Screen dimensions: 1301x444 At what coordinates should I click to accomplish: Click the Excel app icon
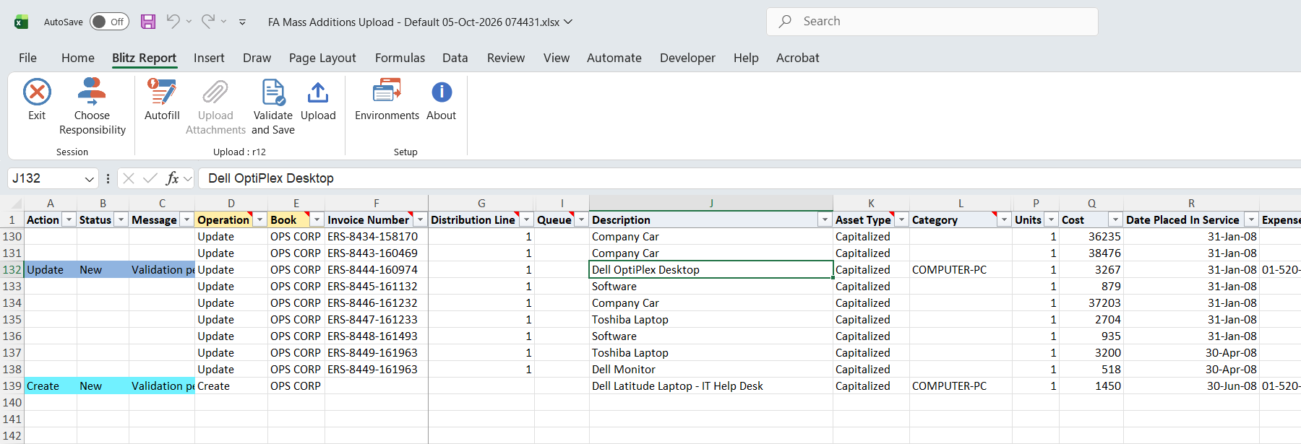point(22,22)
